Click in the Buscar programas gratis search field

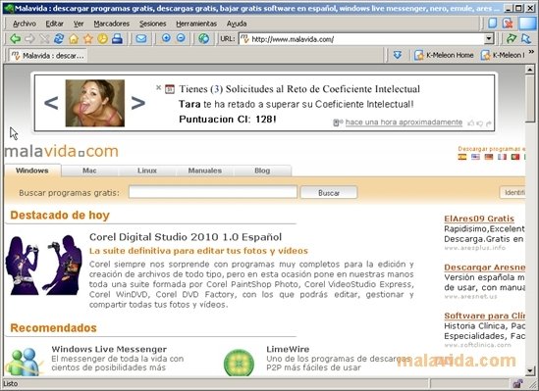point(213,192)
